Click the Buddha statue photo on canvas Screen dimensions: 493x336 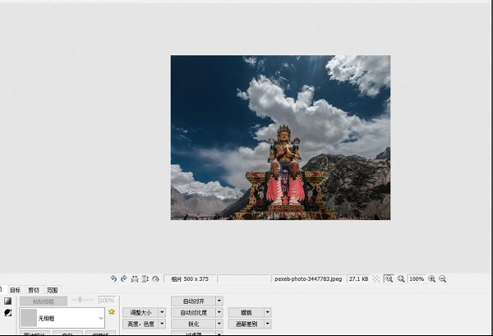click(x=280, y=138)
